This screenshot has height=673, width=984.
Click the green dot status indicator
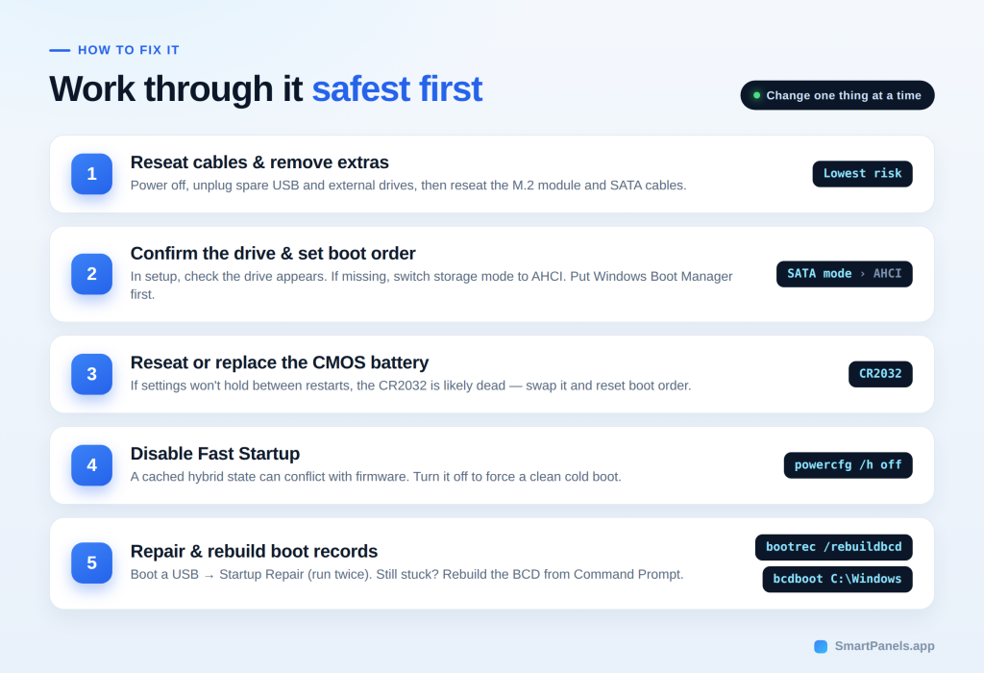757,95
